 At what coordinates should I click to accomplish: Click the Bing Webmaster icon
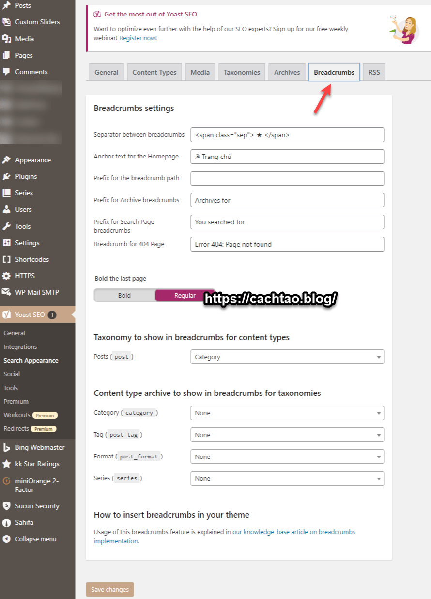coord(6,447)
